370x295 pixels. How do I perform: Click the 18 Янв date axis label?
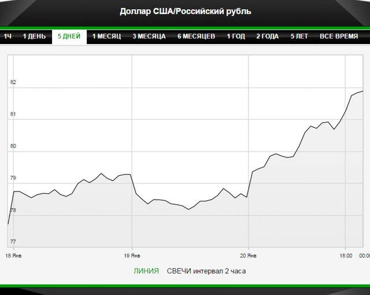pyautogui.click(x=14, y=255)
